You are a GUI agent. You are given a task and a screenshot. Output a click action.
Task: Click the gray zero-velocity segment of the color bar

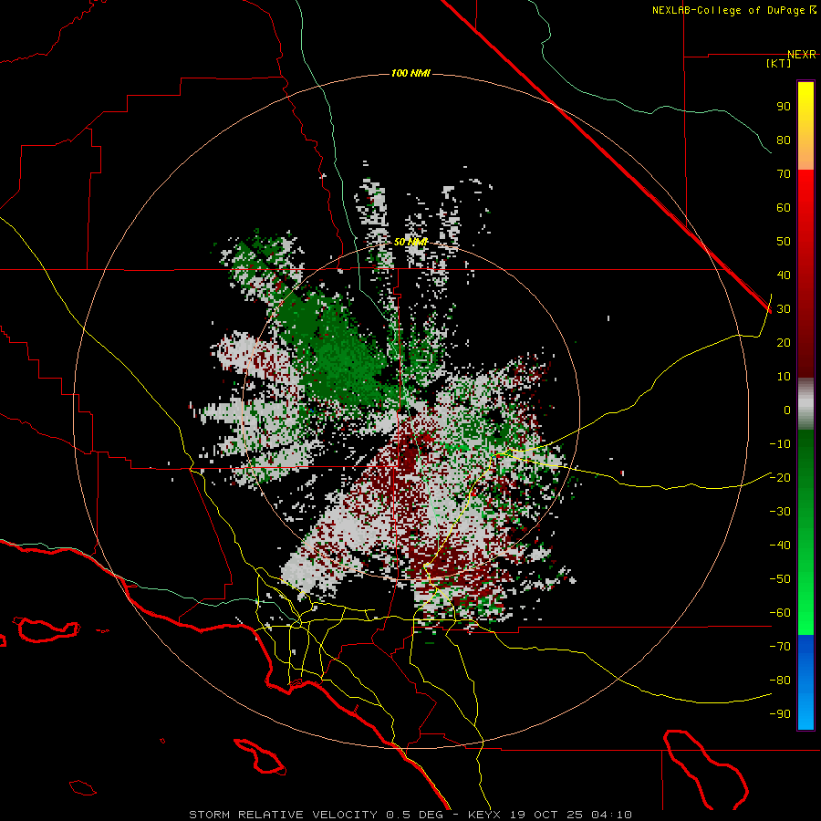pos(805,406)
